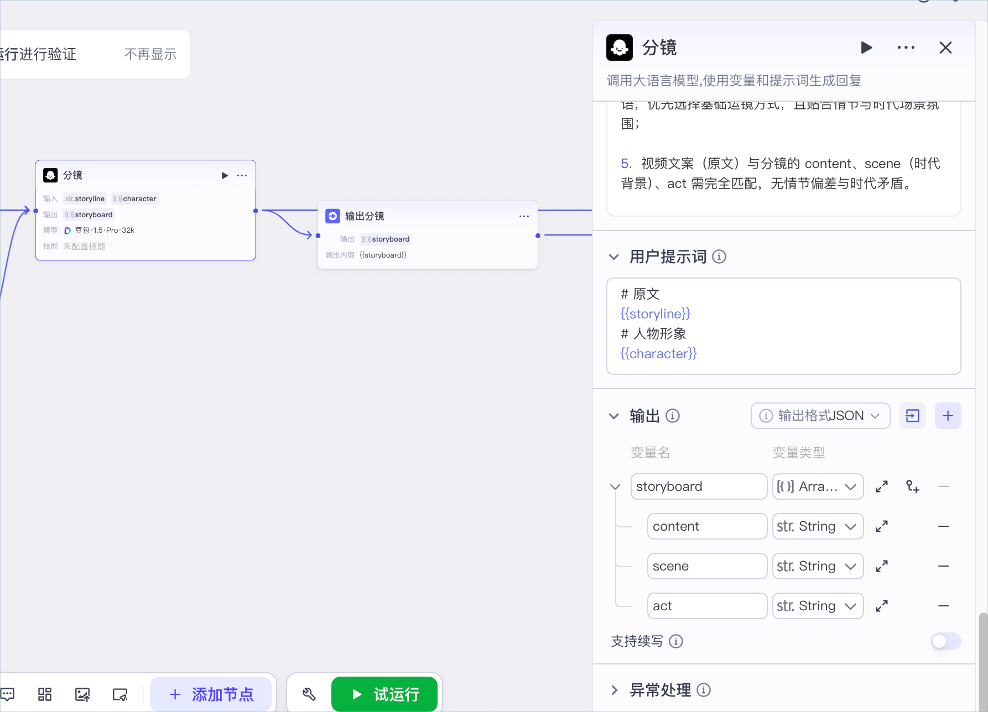Change scene variable String type dropdown

click(x=818, y=566)
